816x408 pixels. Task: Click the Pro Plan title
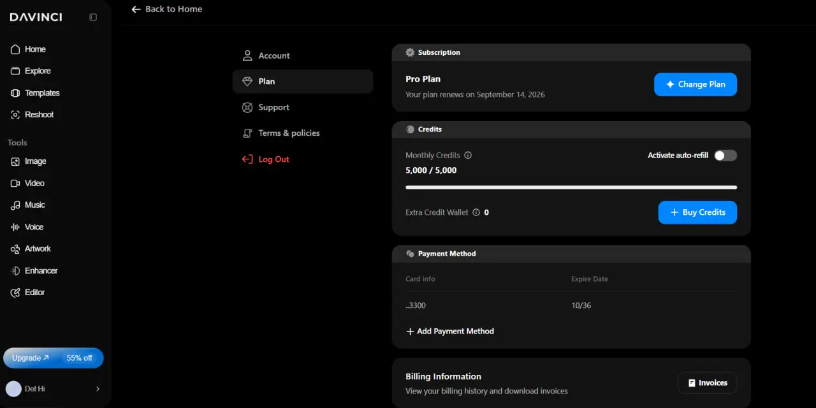tap(423, 79)
